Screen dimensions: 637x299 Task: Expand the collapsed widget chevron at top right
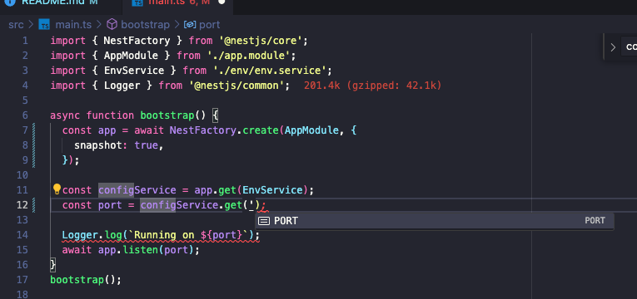click(613, 47)
